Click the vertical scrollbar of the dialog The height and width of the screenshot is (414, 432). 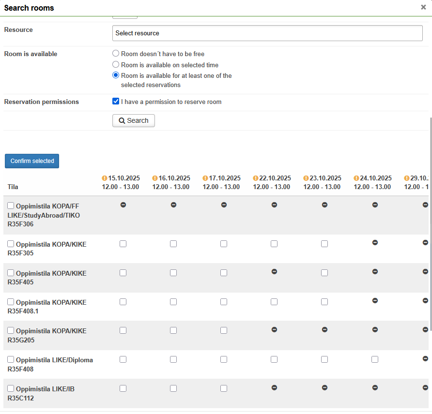430,222
